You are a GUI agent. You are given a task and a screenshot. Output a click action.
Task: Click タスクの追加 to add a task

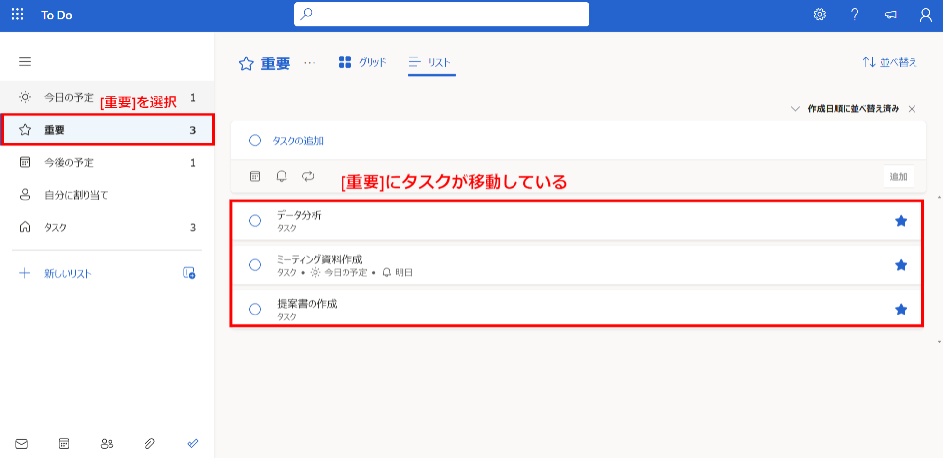[x=298, y=140]
